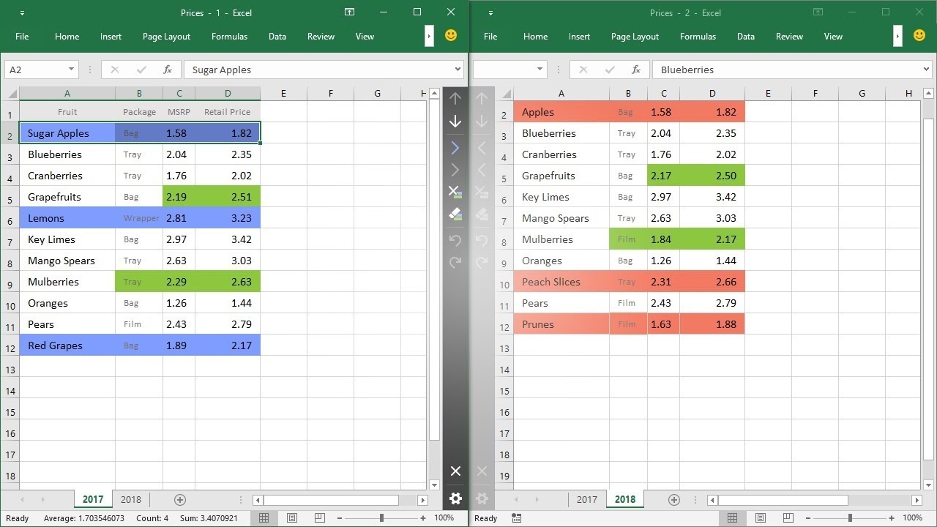The width and height of the screenshot is (937, 527).
Task: Select the eraser clear-formatting icon in the toolbar
Action: [x=455, y=214]
